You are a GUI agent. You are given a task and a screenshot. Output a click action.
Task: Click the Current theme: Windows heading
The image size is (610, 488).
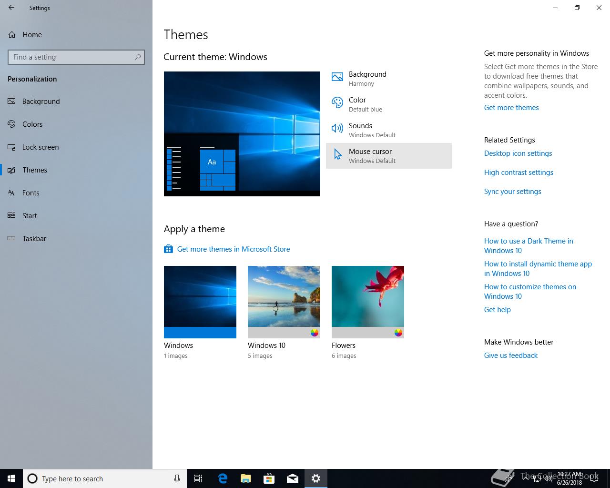click(215, 57)
